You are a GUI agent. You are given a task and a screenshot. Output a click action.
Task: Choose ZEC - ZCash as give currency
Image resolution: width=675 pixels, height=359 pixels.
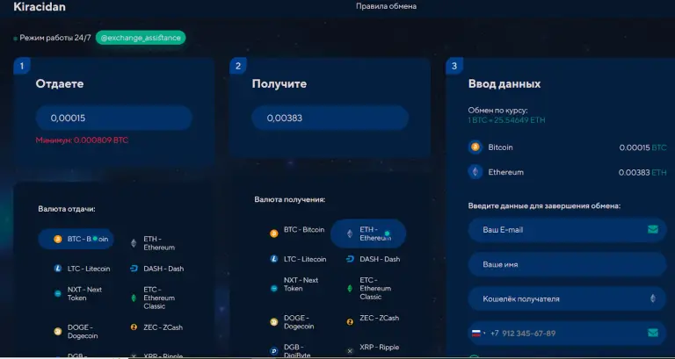point(156,327)
